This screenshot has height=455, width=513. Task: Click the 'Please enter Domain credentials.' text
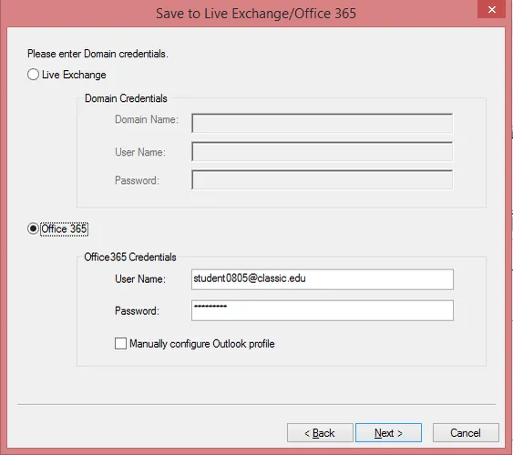97,54
